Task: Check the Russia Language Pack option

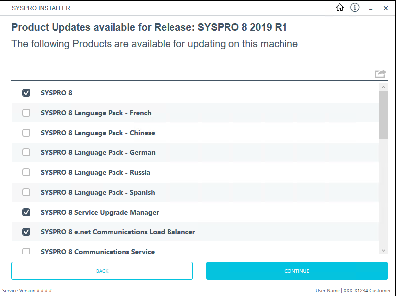Action: pos(26,172)
